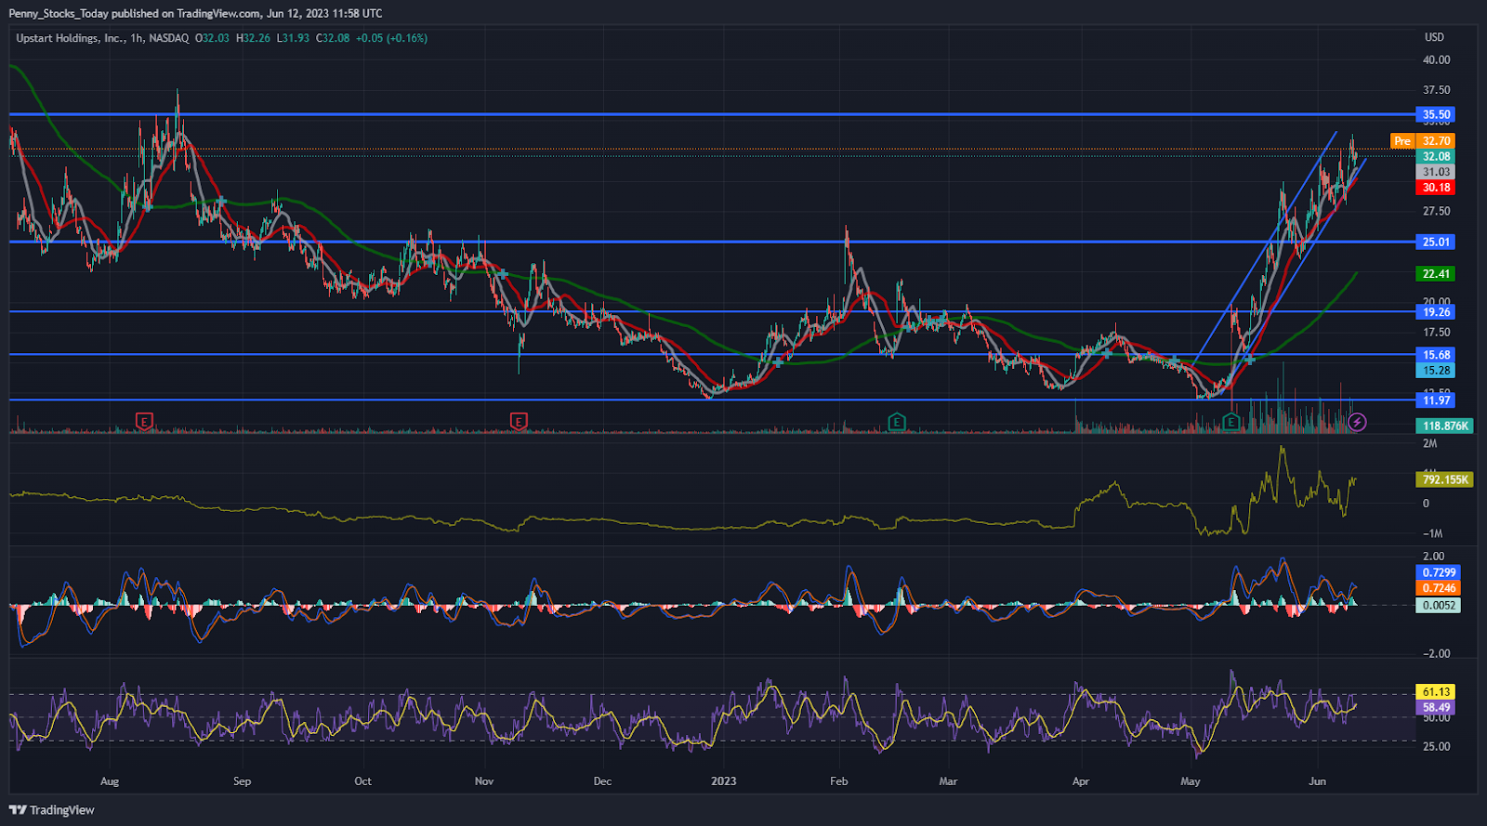Click the Dec label on time axis
Image resolution: width=1487 pixels, height=826 pixels.
pos(602,781)
